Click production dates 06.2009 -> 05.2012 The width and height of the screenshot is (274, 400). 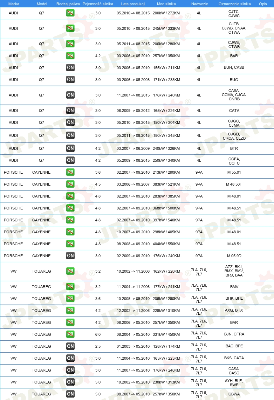133,111
